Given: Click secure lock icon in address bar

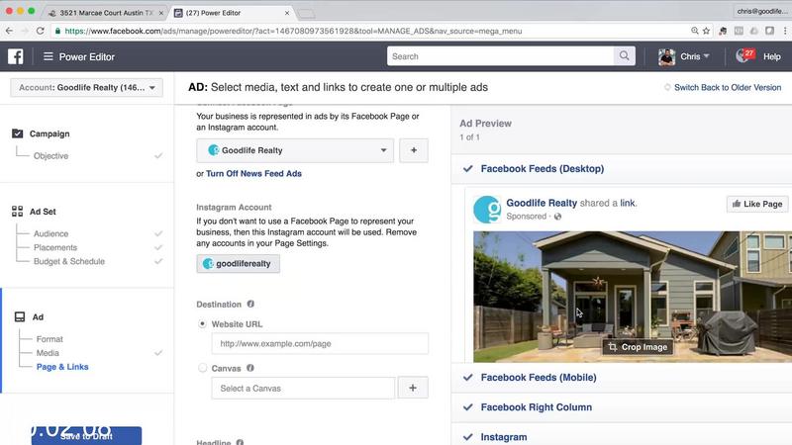Looking at the screenshot, I should [57, 31].
